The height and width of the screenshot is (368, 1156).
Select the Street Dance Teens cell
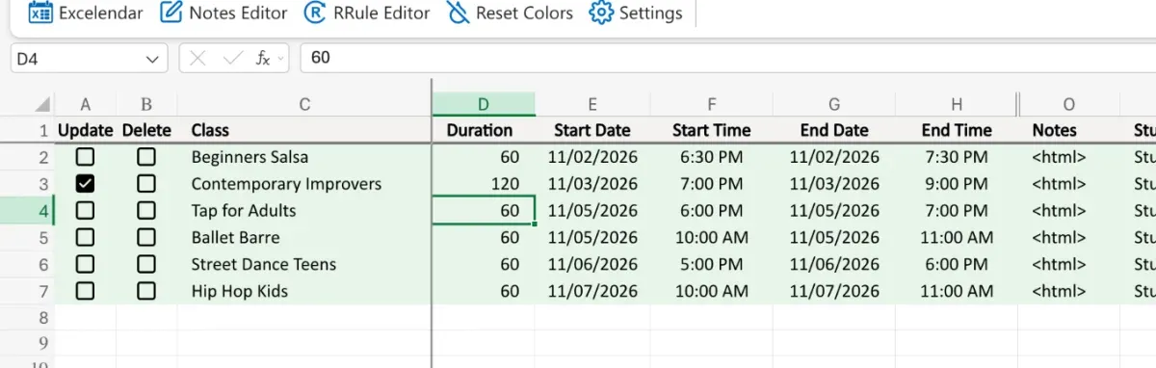click(304, 265)
